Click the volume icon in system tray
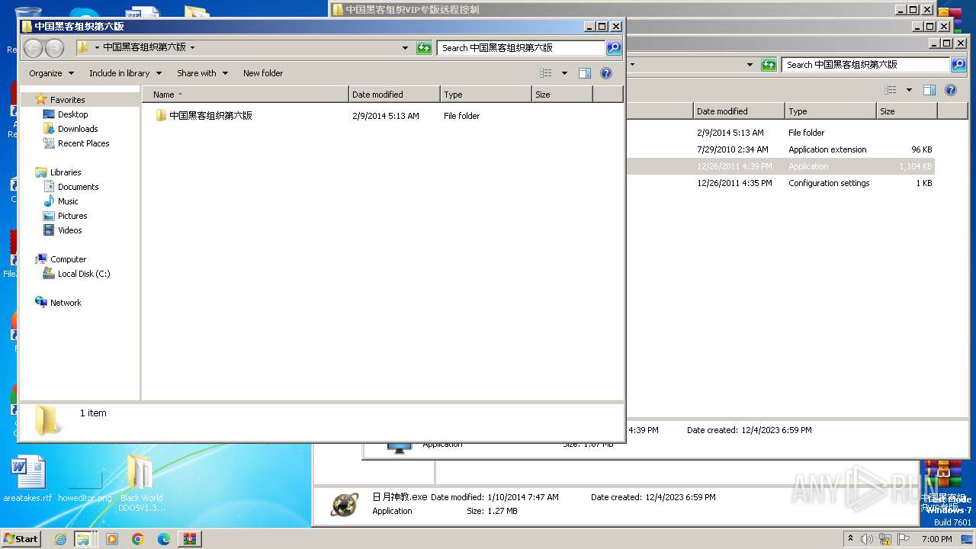The height and width of the screenshot is (549, 976). [x=867, y=539]
